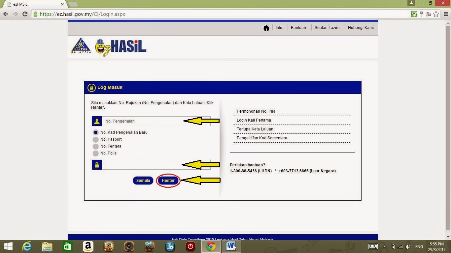Viewport: 451px width, 253px height.
Task: Show hidden tray icons arrow
Action: coord(384,247)
